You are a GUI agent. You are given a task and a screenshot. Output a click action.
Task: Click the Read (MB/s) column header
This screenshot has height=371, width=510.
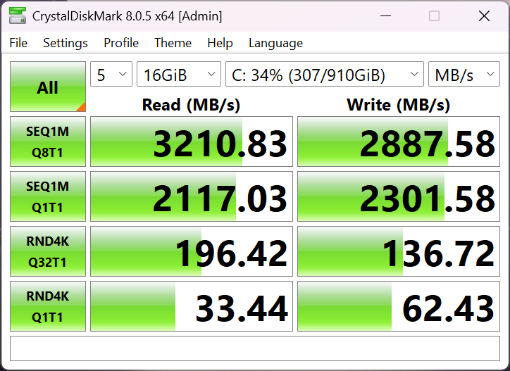tap(192, 105)
